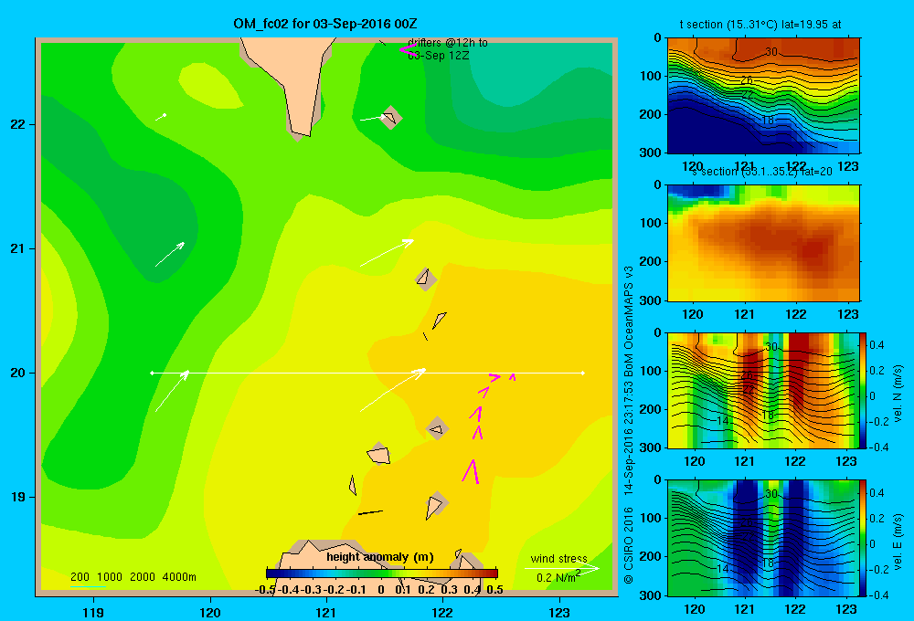Click the wind stress reference arrow in legend

point(562,568)
